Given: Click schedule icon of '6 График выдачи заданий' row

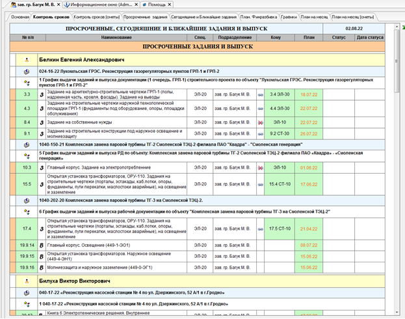Looking at the screenshot, I should point(27,212).
